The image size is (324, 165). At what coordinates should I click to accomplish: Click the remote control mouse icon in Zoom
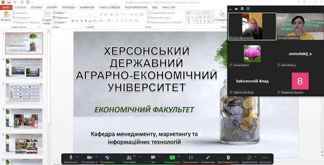[228, 157]
